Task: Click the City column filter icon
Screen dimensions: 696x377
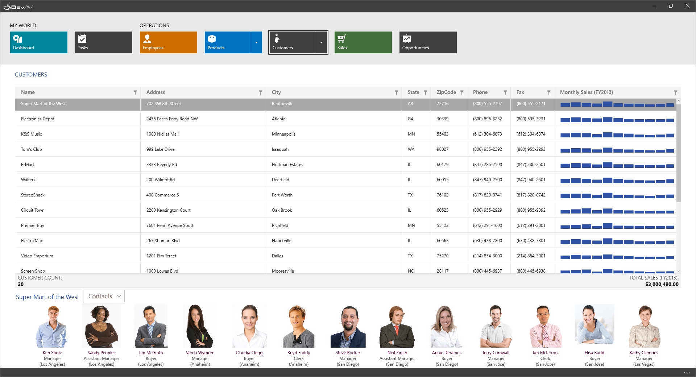Action: tap(397, 92)
